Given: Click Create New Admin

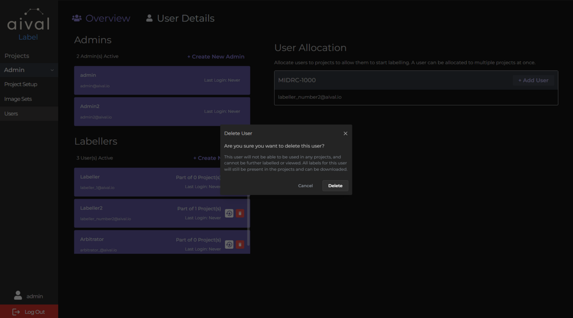Looking at the screenshot, I should coord(216,56).
